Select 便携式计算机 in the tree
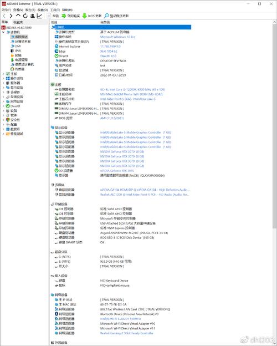 click(x=22, y=64)
